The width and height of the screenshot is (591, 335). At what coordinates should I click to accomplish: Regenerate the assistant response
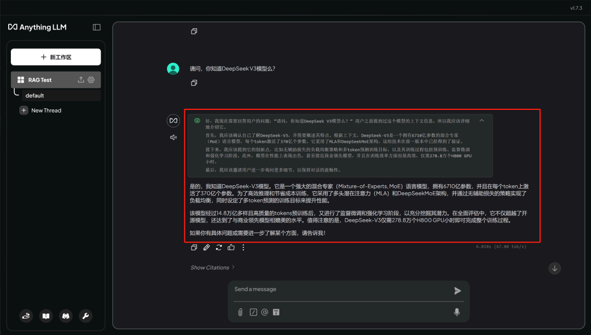(x=219, y=248)
